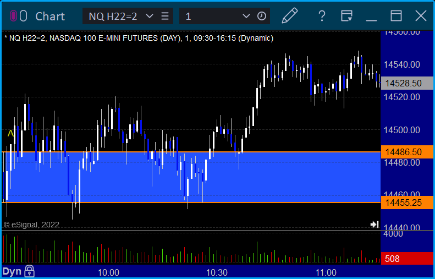Select the pencil drawing tools icon

(x=290, y=15)
